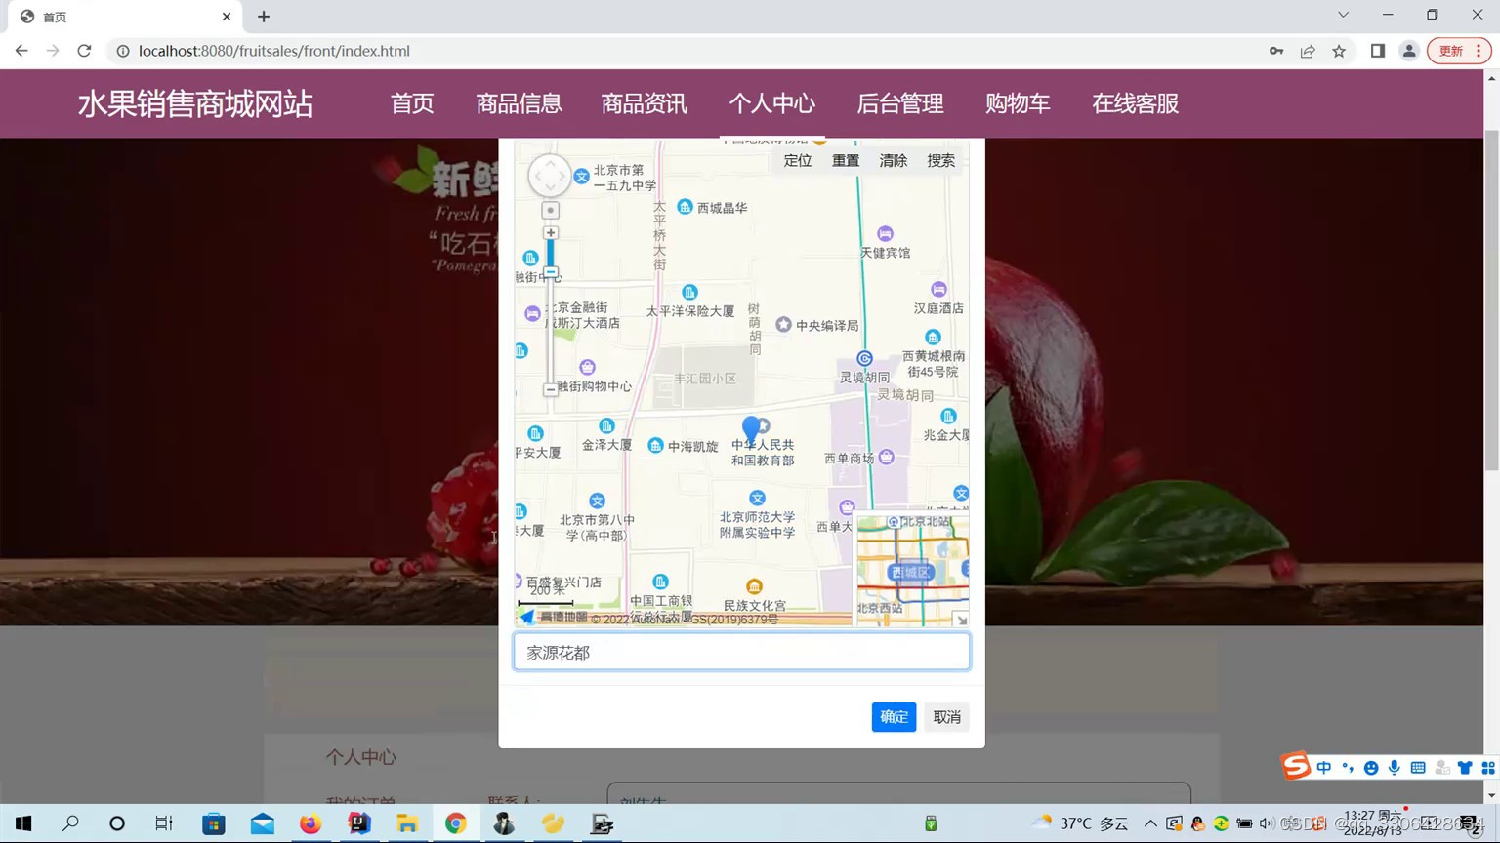
Task: Click 重置 on the map toolbar
Action: 846,161
